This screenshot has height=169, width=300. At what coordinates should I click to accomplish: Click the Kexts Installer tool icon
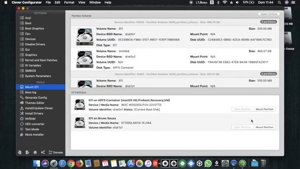point(22,135)
